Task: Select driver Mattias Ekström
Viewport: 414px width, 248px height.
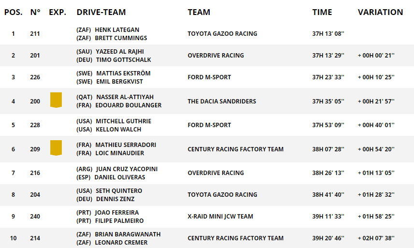Action: click(123, 73)
